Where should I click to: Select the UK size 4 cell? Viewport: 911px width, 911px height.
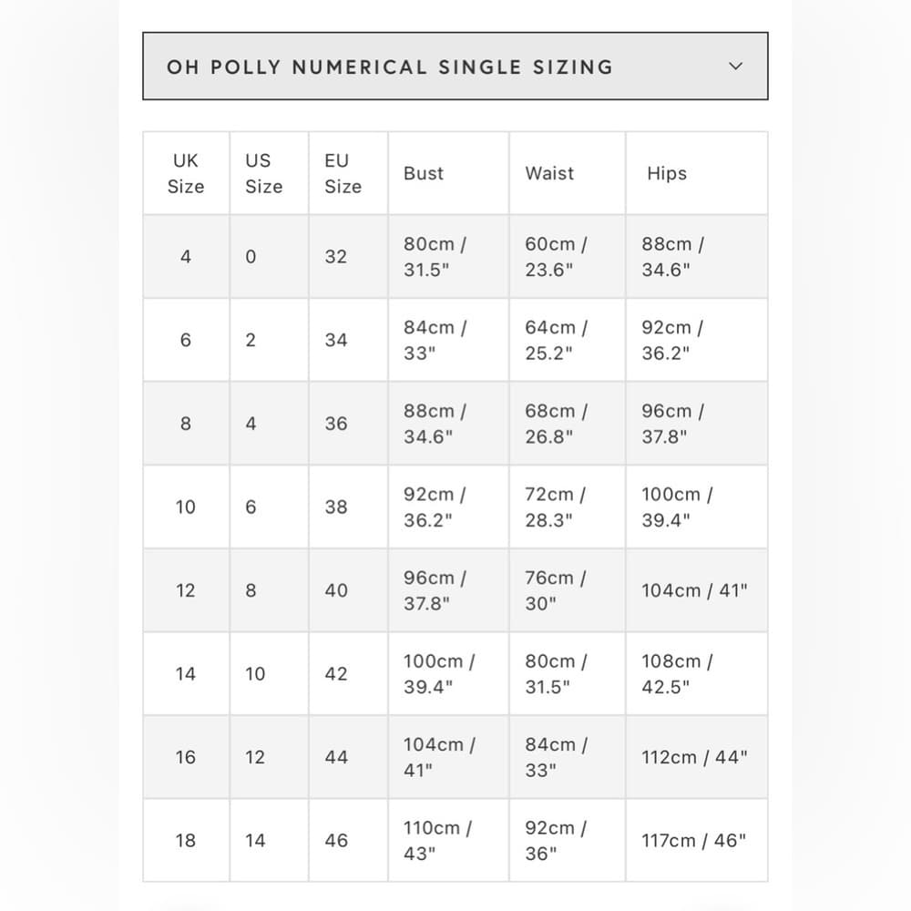tap(186, 256)
